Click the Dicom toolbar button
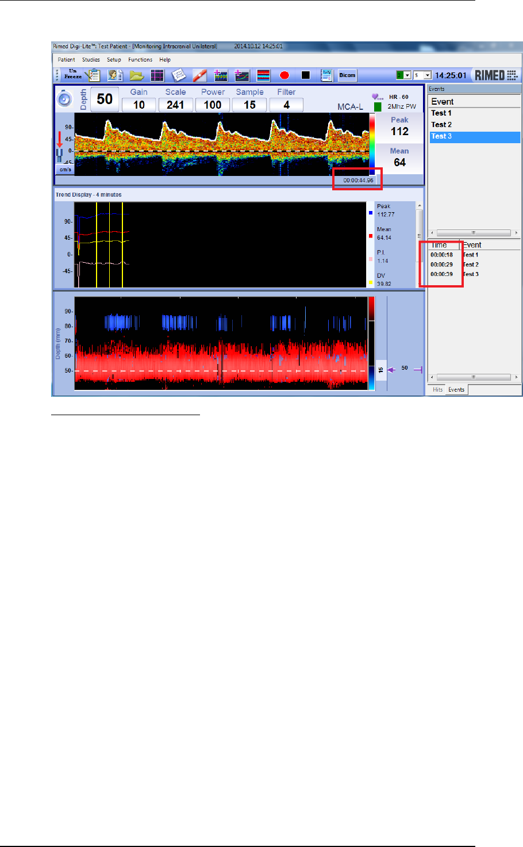Image resolution: width=523 pixels, height=847 pixels. click(347, 75)
